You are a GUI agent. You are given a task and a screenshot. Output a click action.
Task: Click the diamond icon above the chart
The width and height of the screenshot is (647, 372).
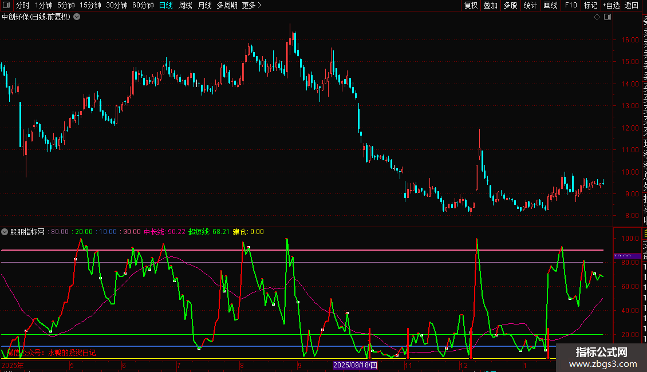click(597, 17)
